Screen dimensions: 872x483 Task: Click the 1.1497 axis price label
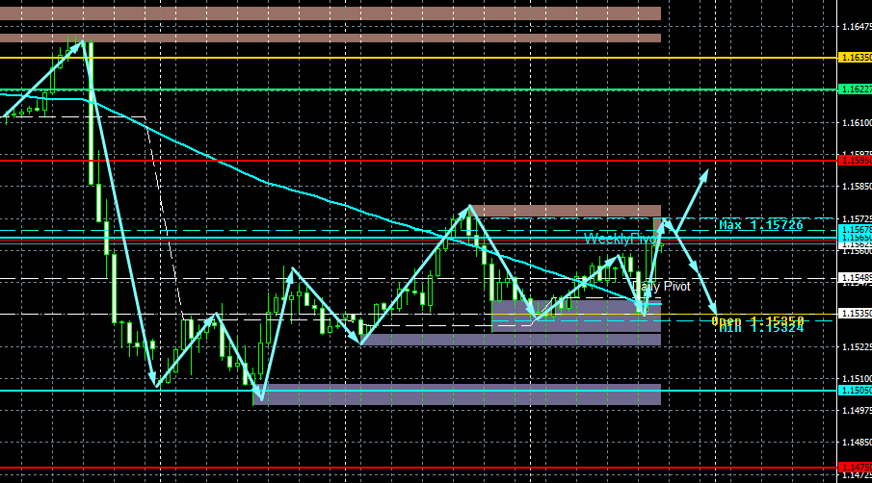[x=857, y=411]
